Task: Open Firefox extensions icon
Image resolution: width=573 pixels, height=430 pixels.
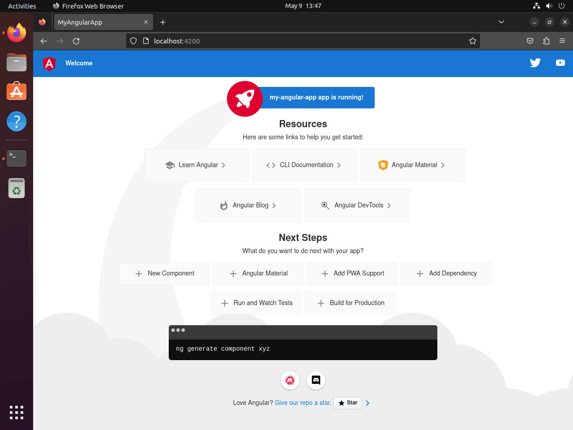Action: point(546,41)
